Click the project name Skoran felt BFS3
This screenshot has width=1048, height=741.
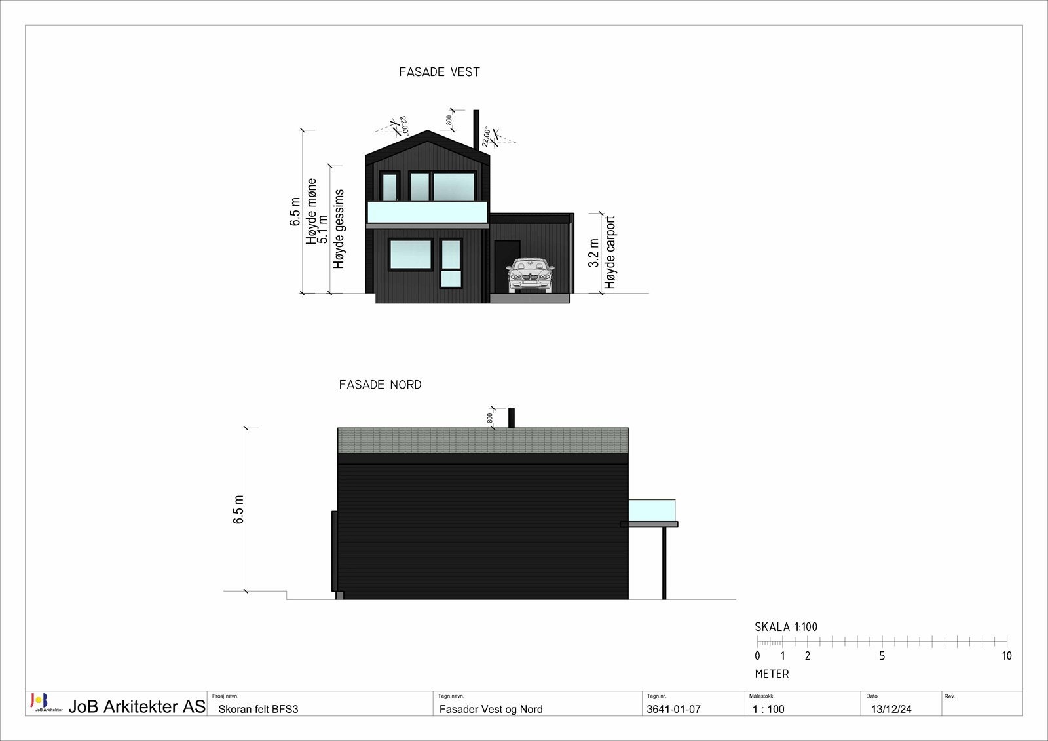point(258,709)
